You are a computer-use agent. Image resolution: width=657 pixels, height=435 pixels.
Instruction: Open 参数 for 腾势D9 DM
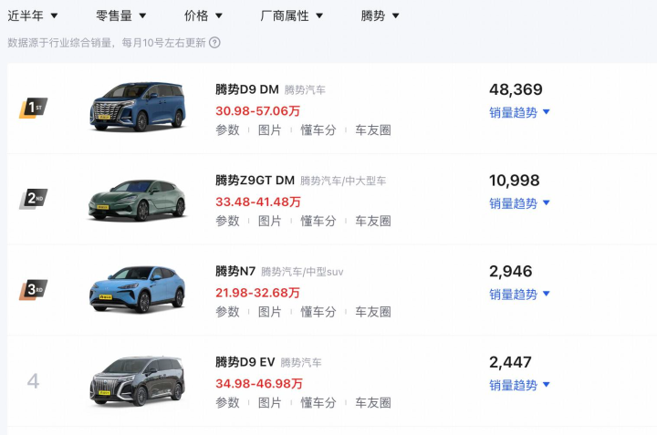click(x=227, y=130)
